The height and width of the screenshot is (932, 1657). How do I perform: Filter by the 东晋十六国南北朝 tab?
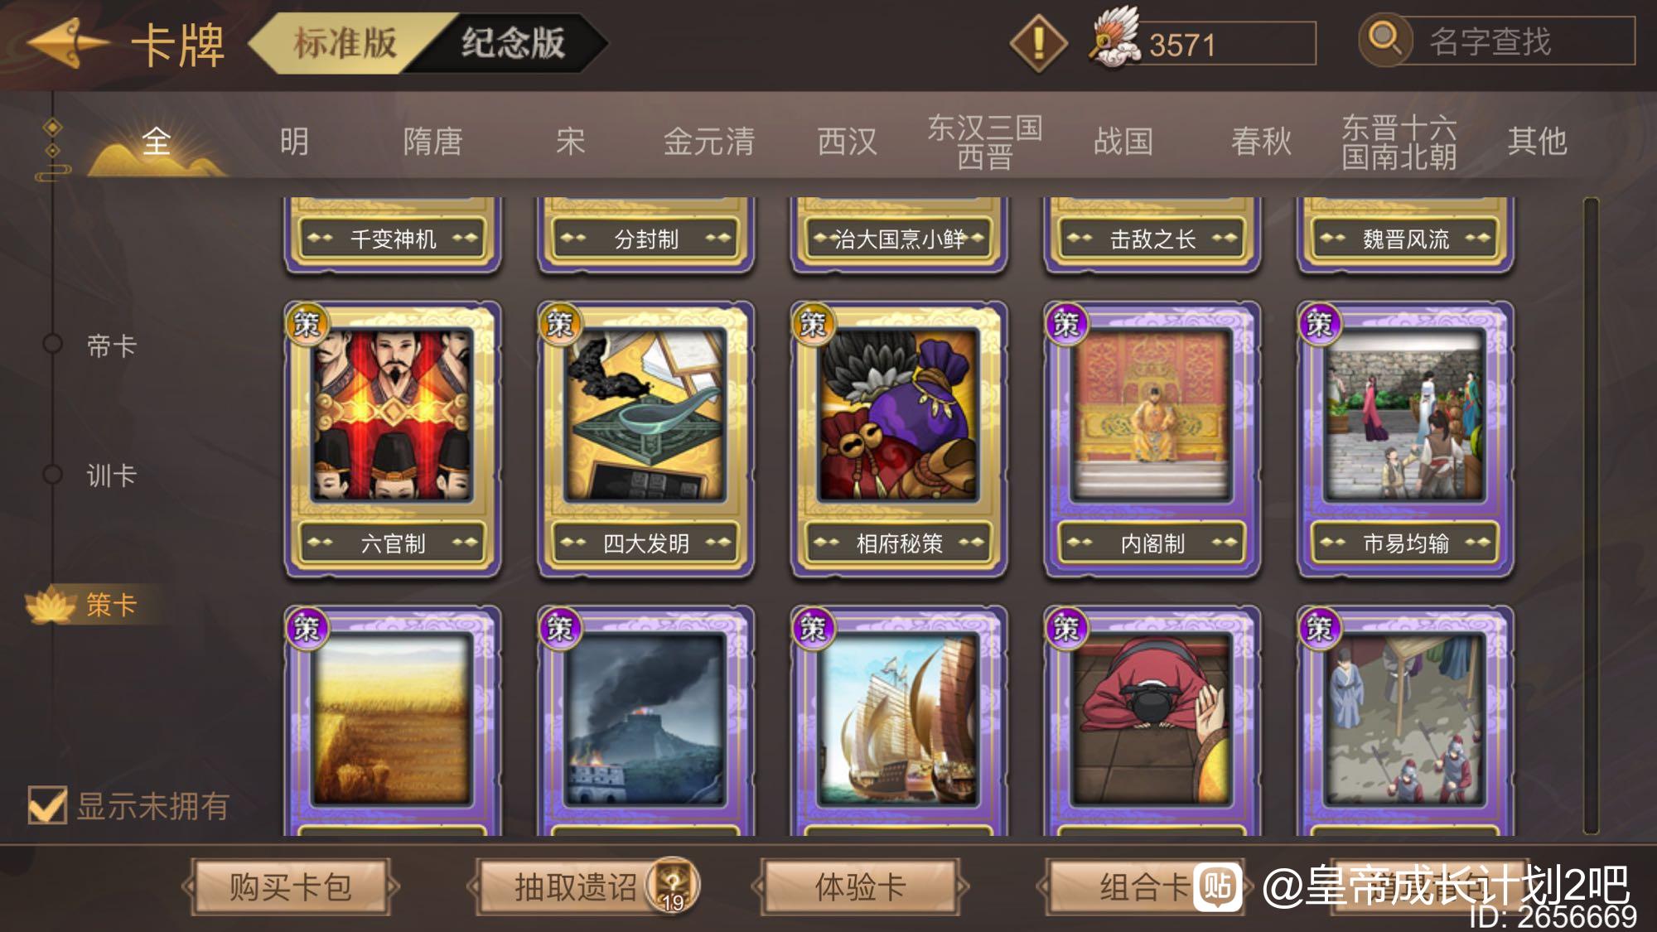click(1399, 142)
